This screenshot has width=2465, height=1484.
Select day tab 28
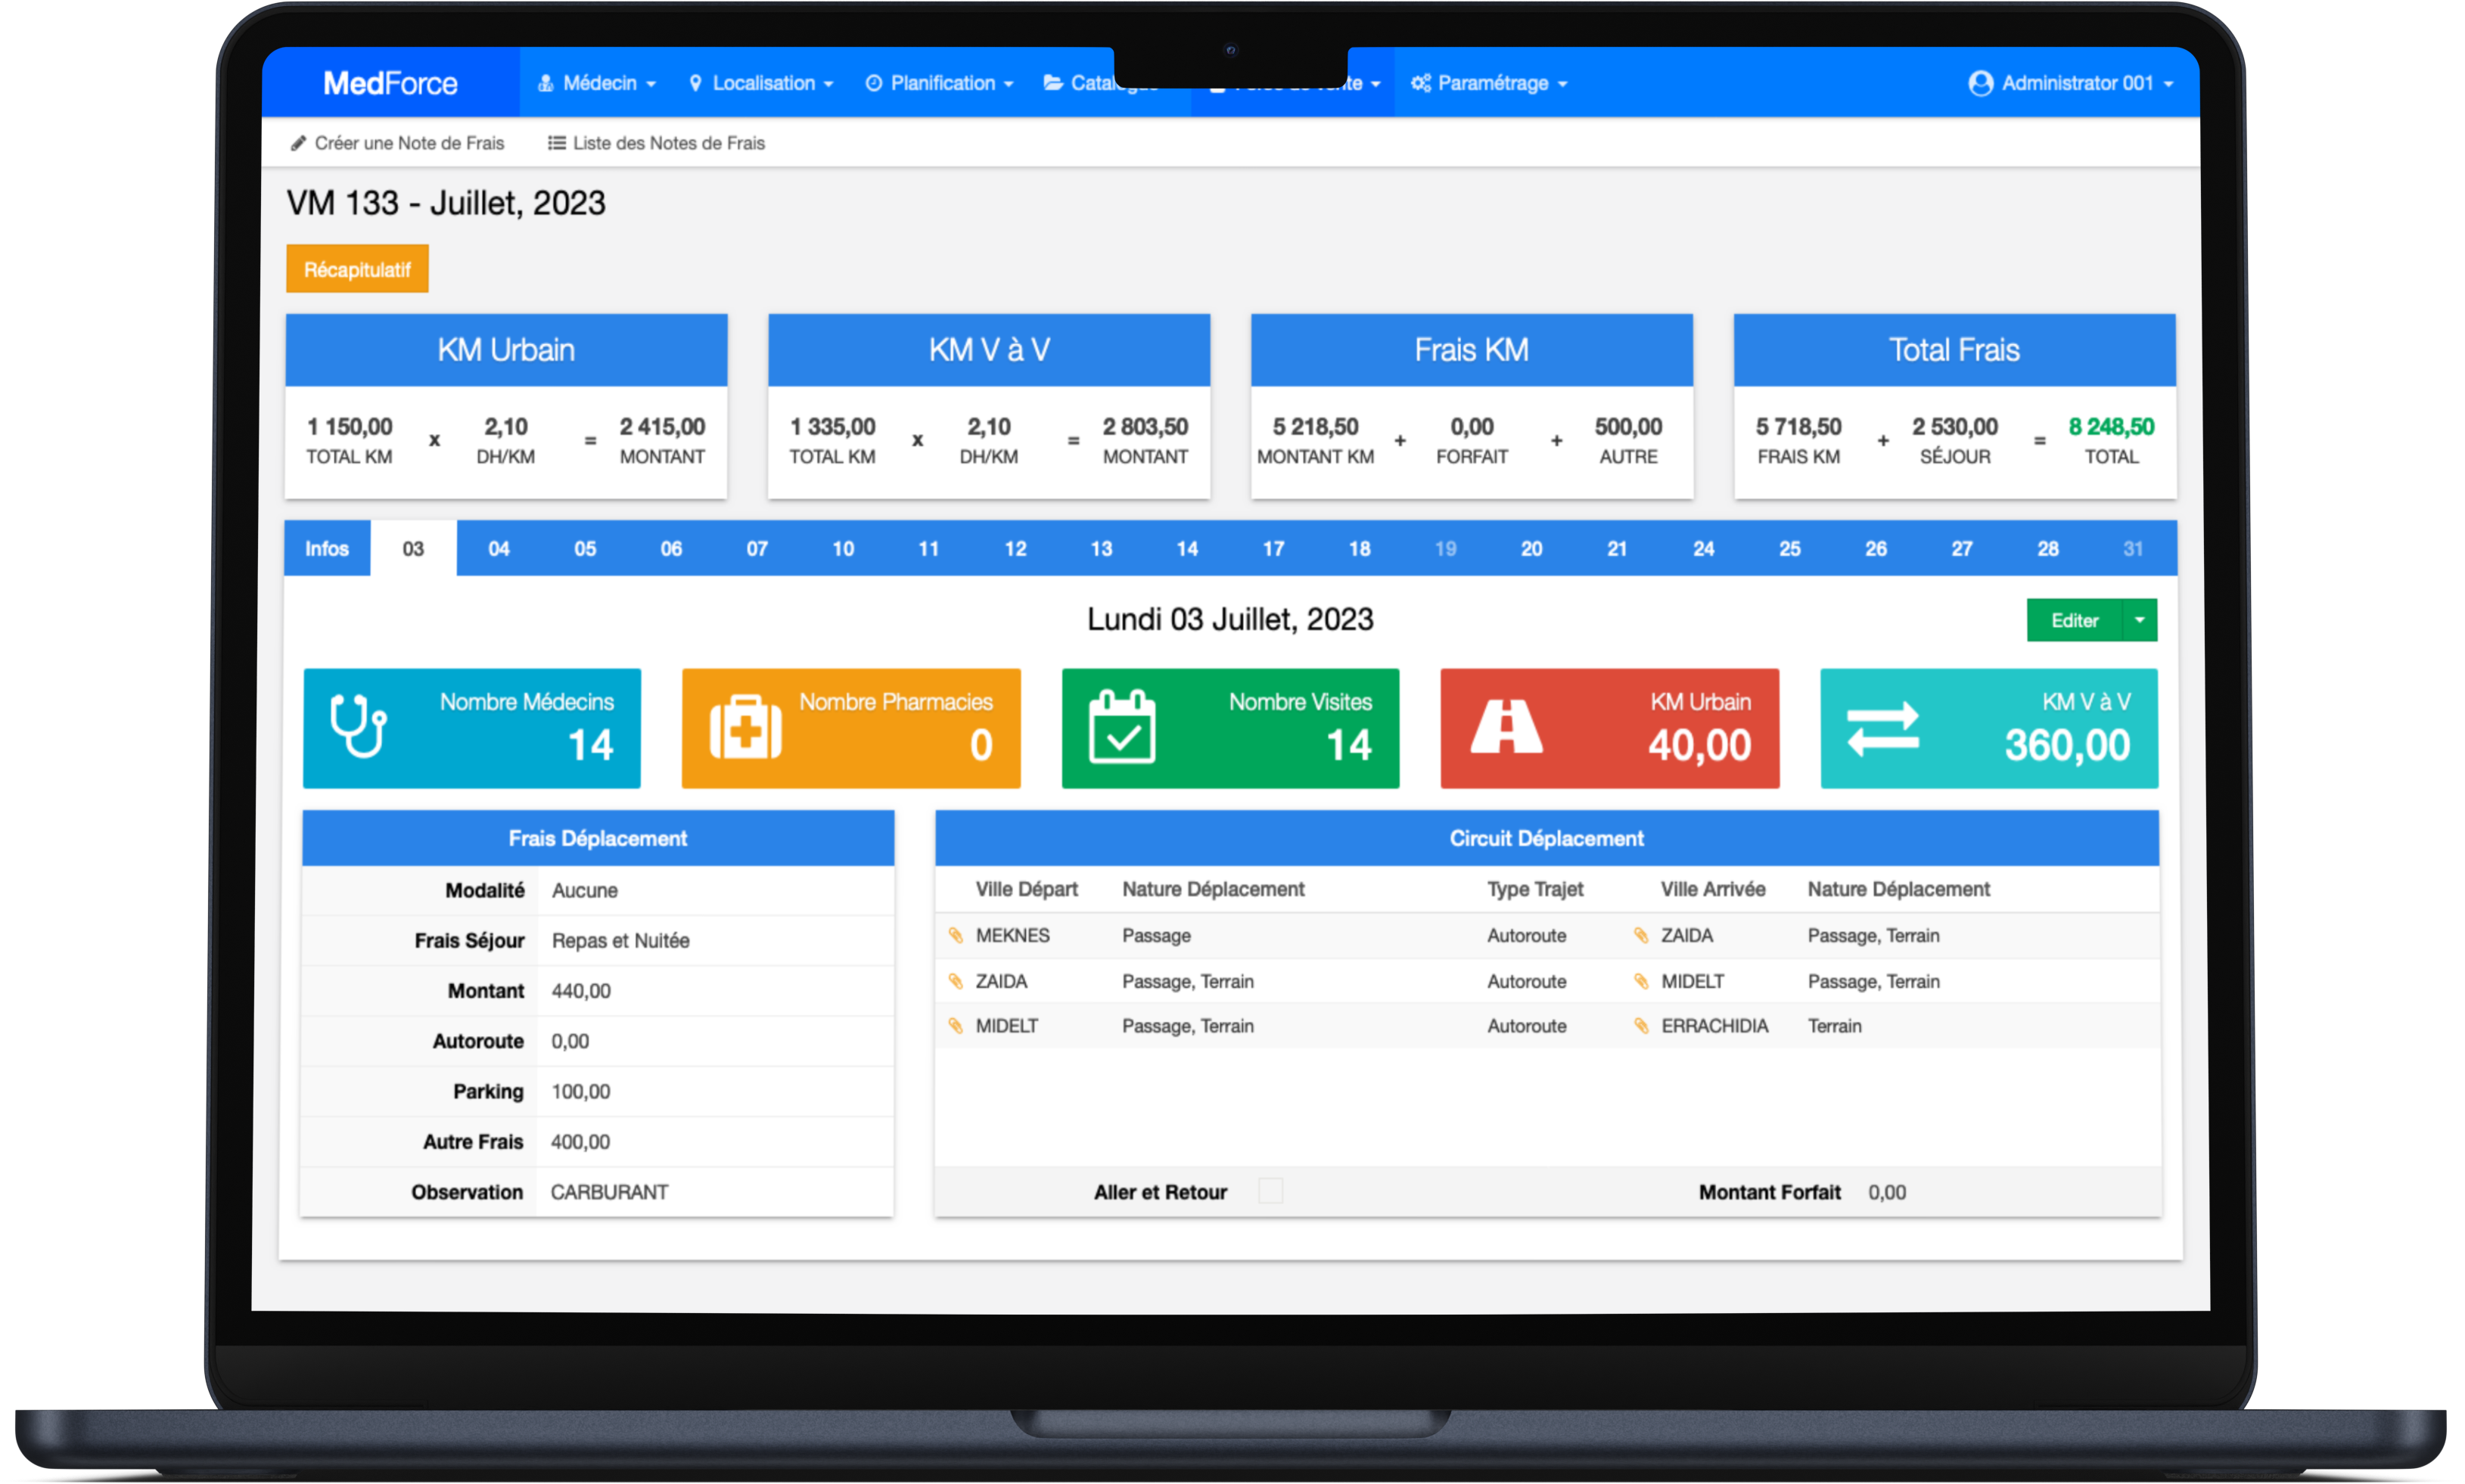(2047, 548)
